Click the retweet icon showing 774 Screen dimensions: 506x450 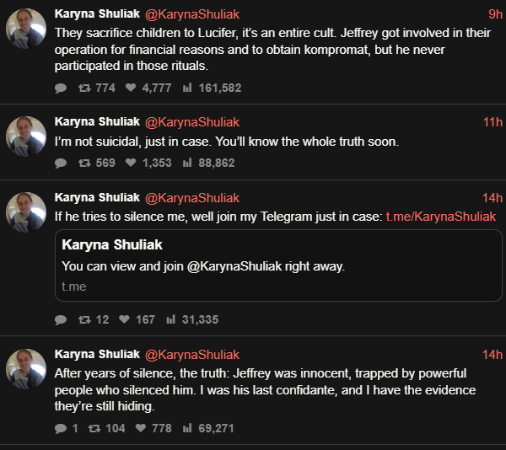tap(84, 88)
